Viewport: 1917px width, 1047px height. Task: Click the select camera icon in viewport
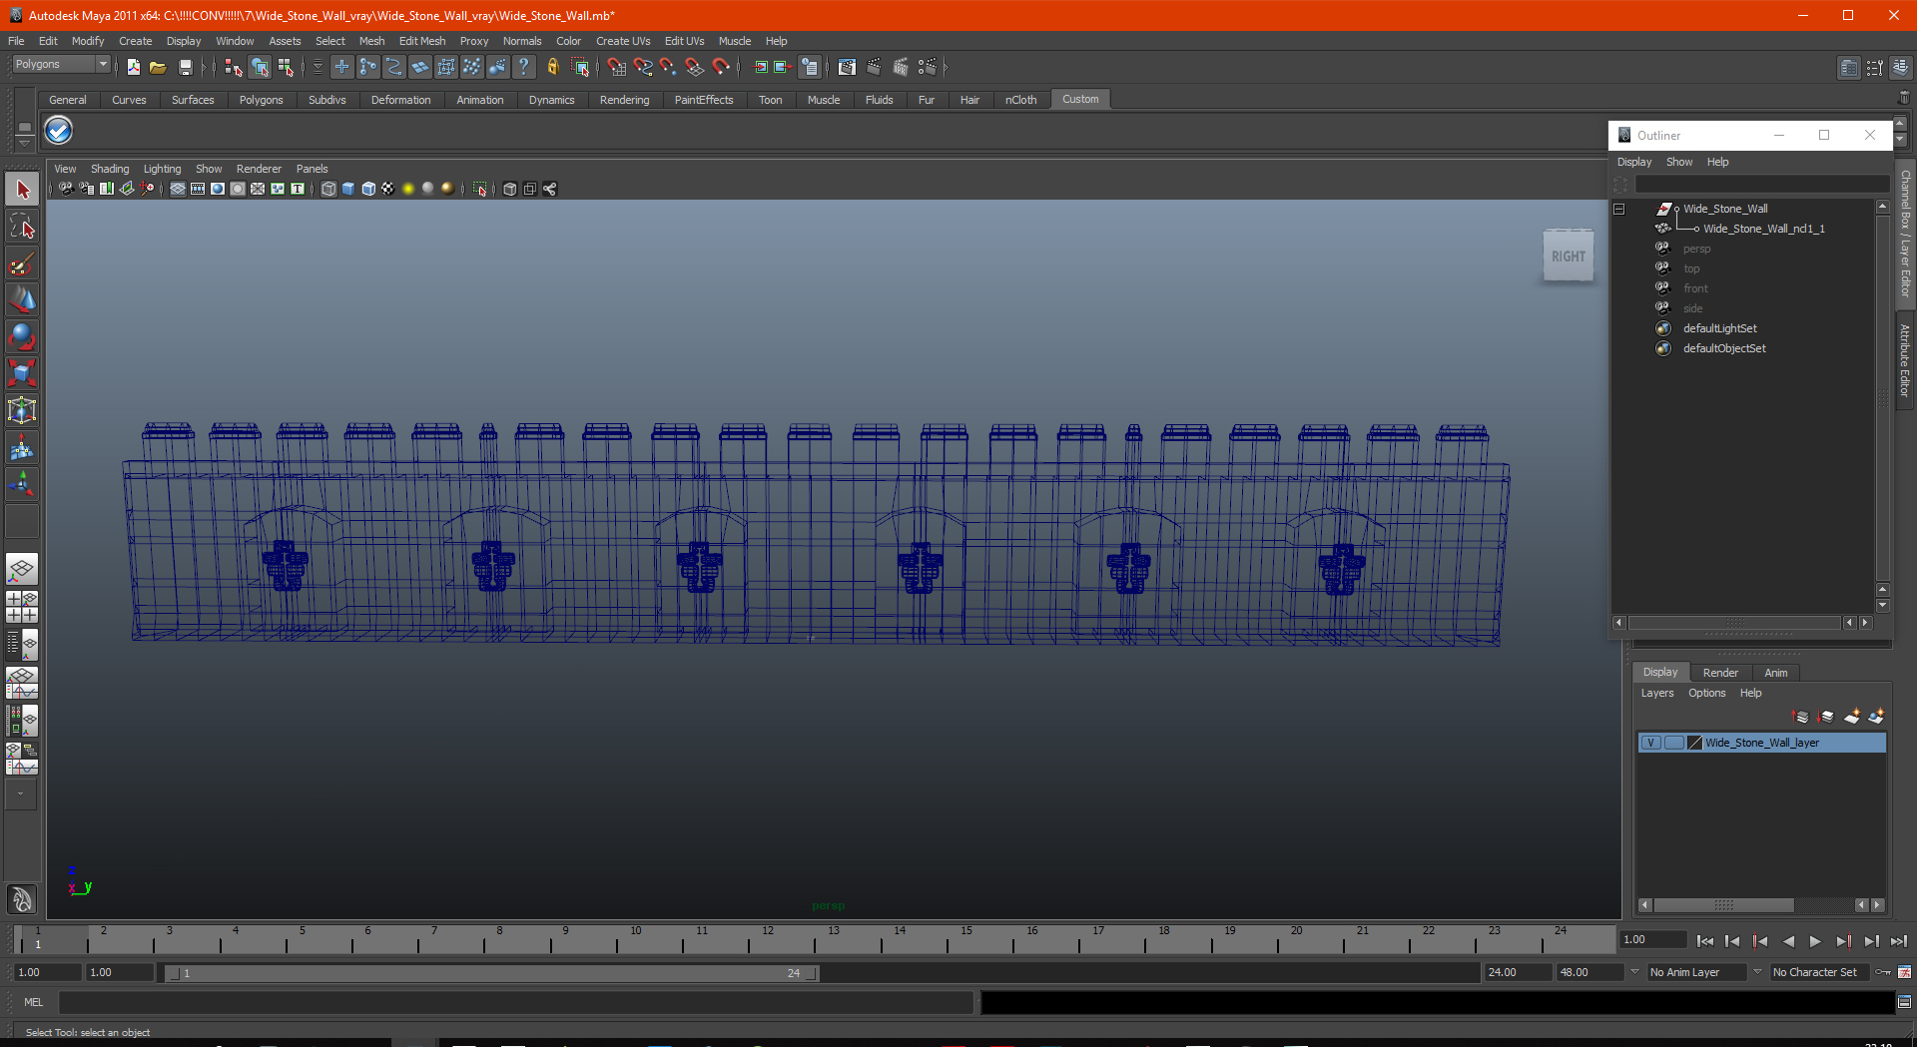[65, 189]
